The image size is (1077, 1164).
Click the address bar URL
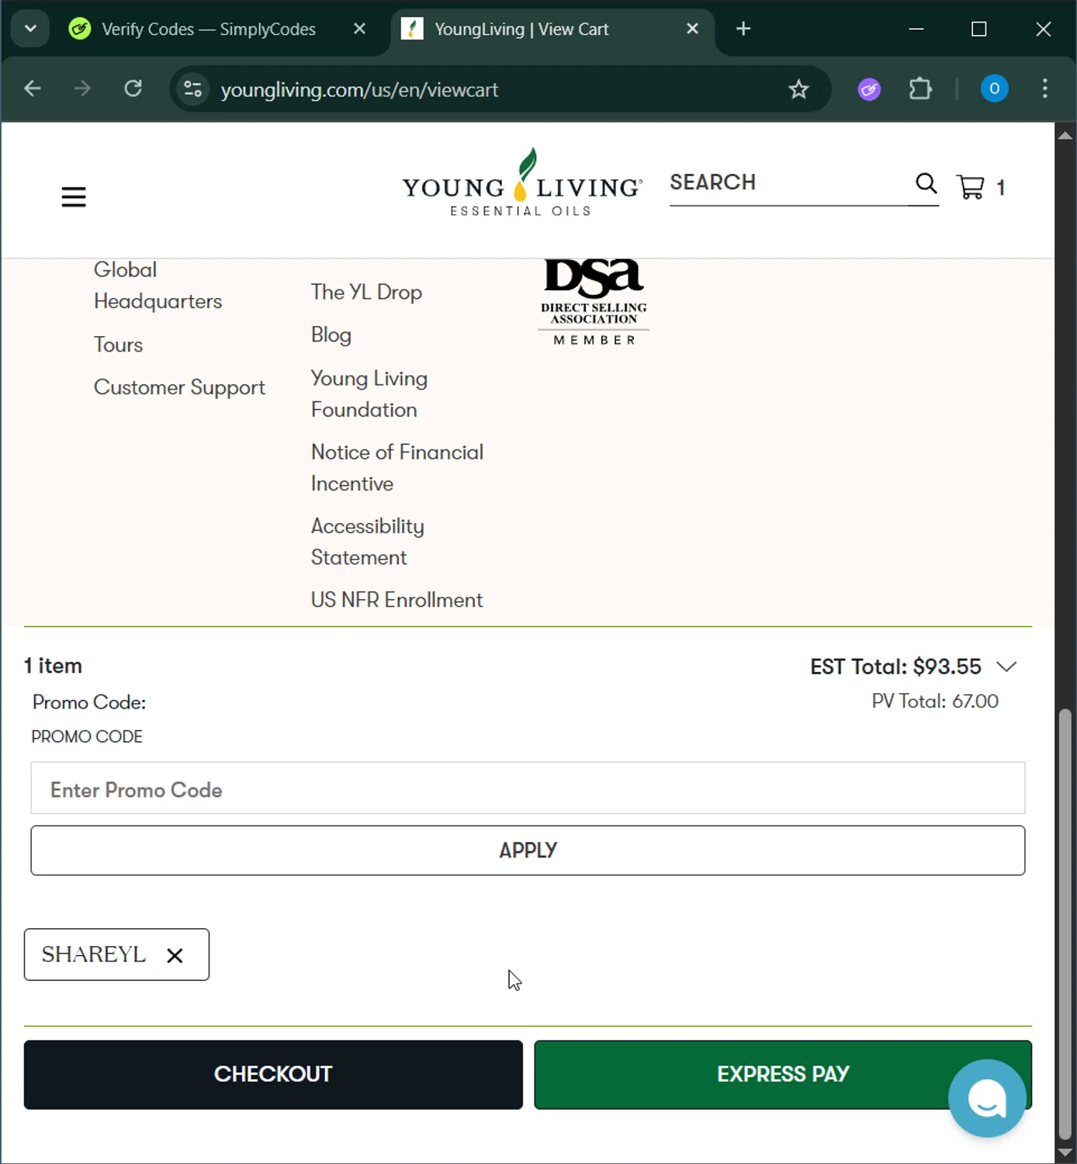pos(359,90)
